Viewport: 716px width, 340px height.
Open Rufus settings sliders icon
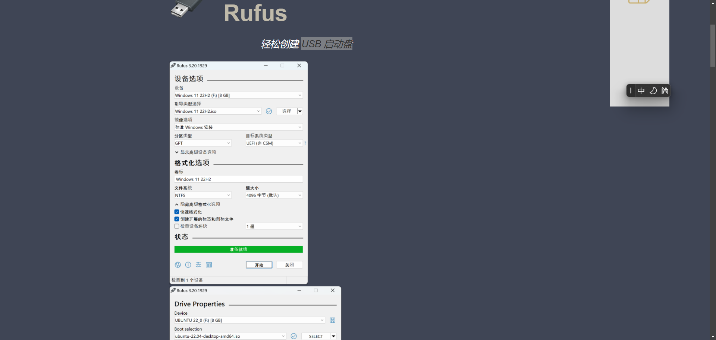pyautogui.click(x=198, y=265)
